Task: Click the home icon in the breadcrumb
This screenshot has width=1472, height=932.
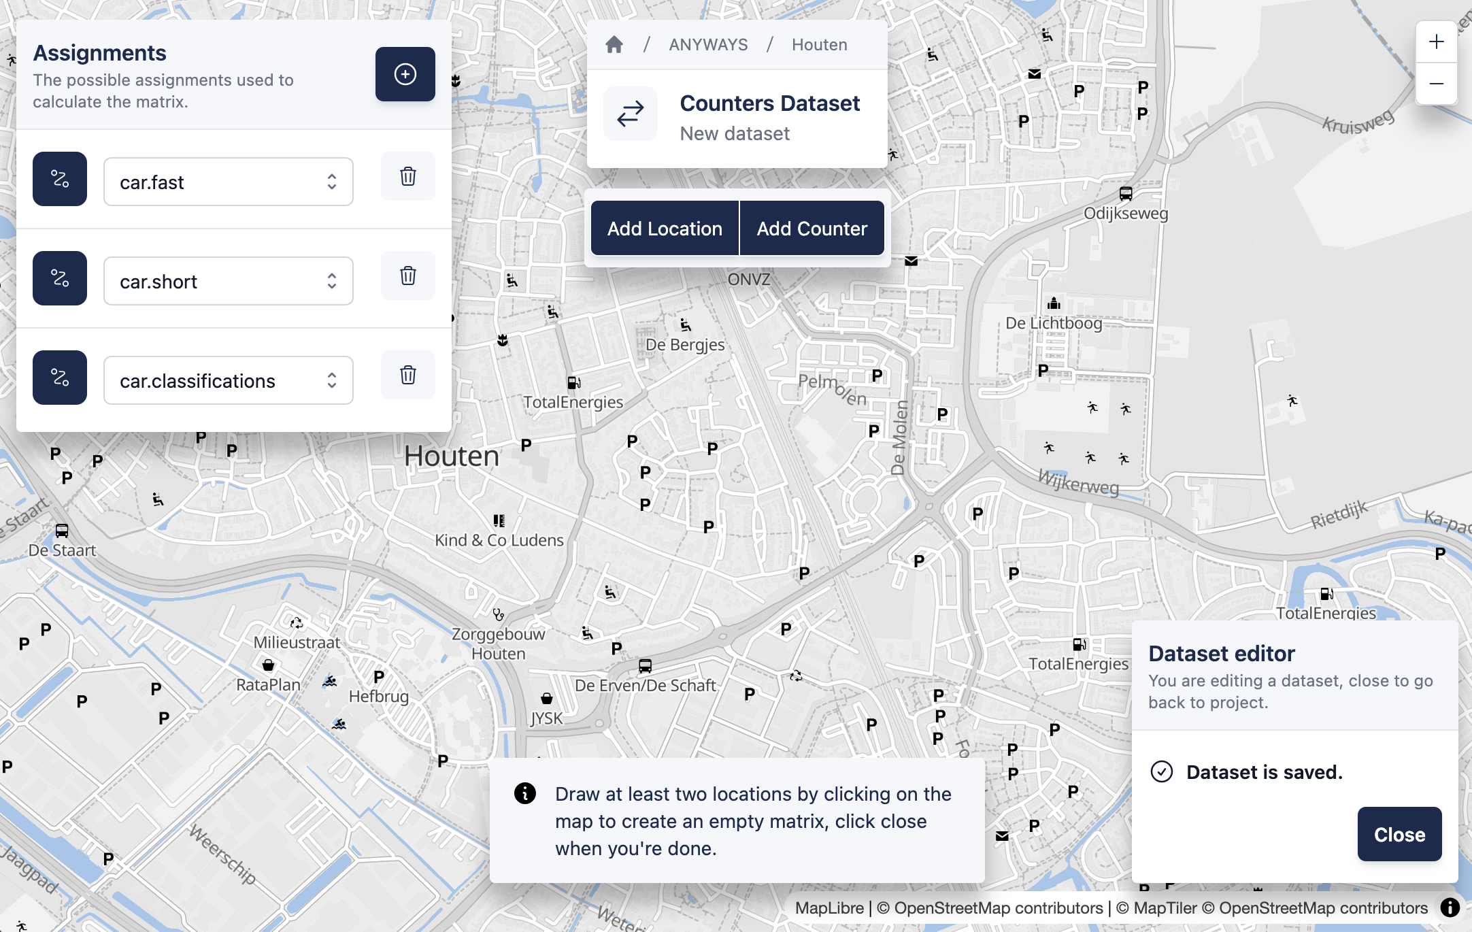Action: [x=614, y=44]
